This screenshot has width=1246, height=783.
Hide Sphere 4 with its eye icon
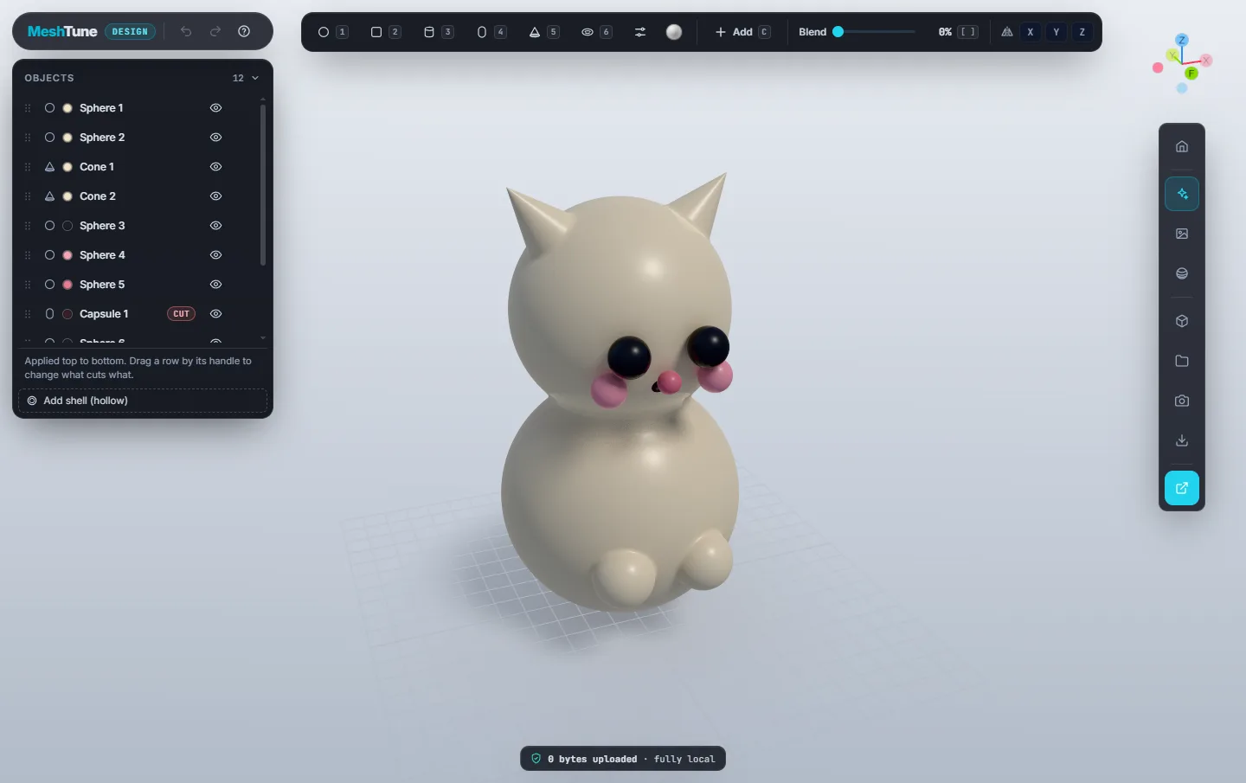coord(216,255)
